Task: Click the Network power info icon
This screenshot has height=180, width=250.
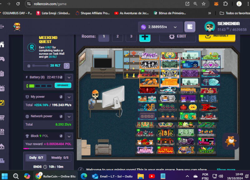Action: click(61, 116)
